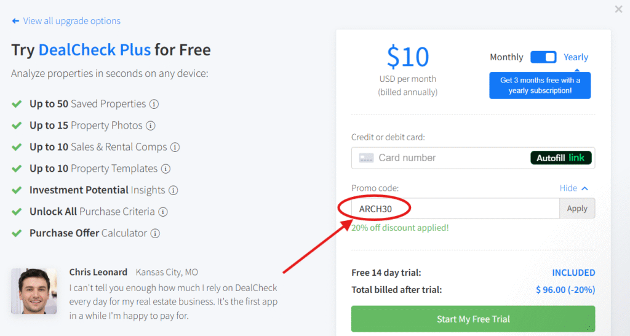Click info icon beside Property Templates
This screenshot has width=630, height=336.
tap(166, 169)
